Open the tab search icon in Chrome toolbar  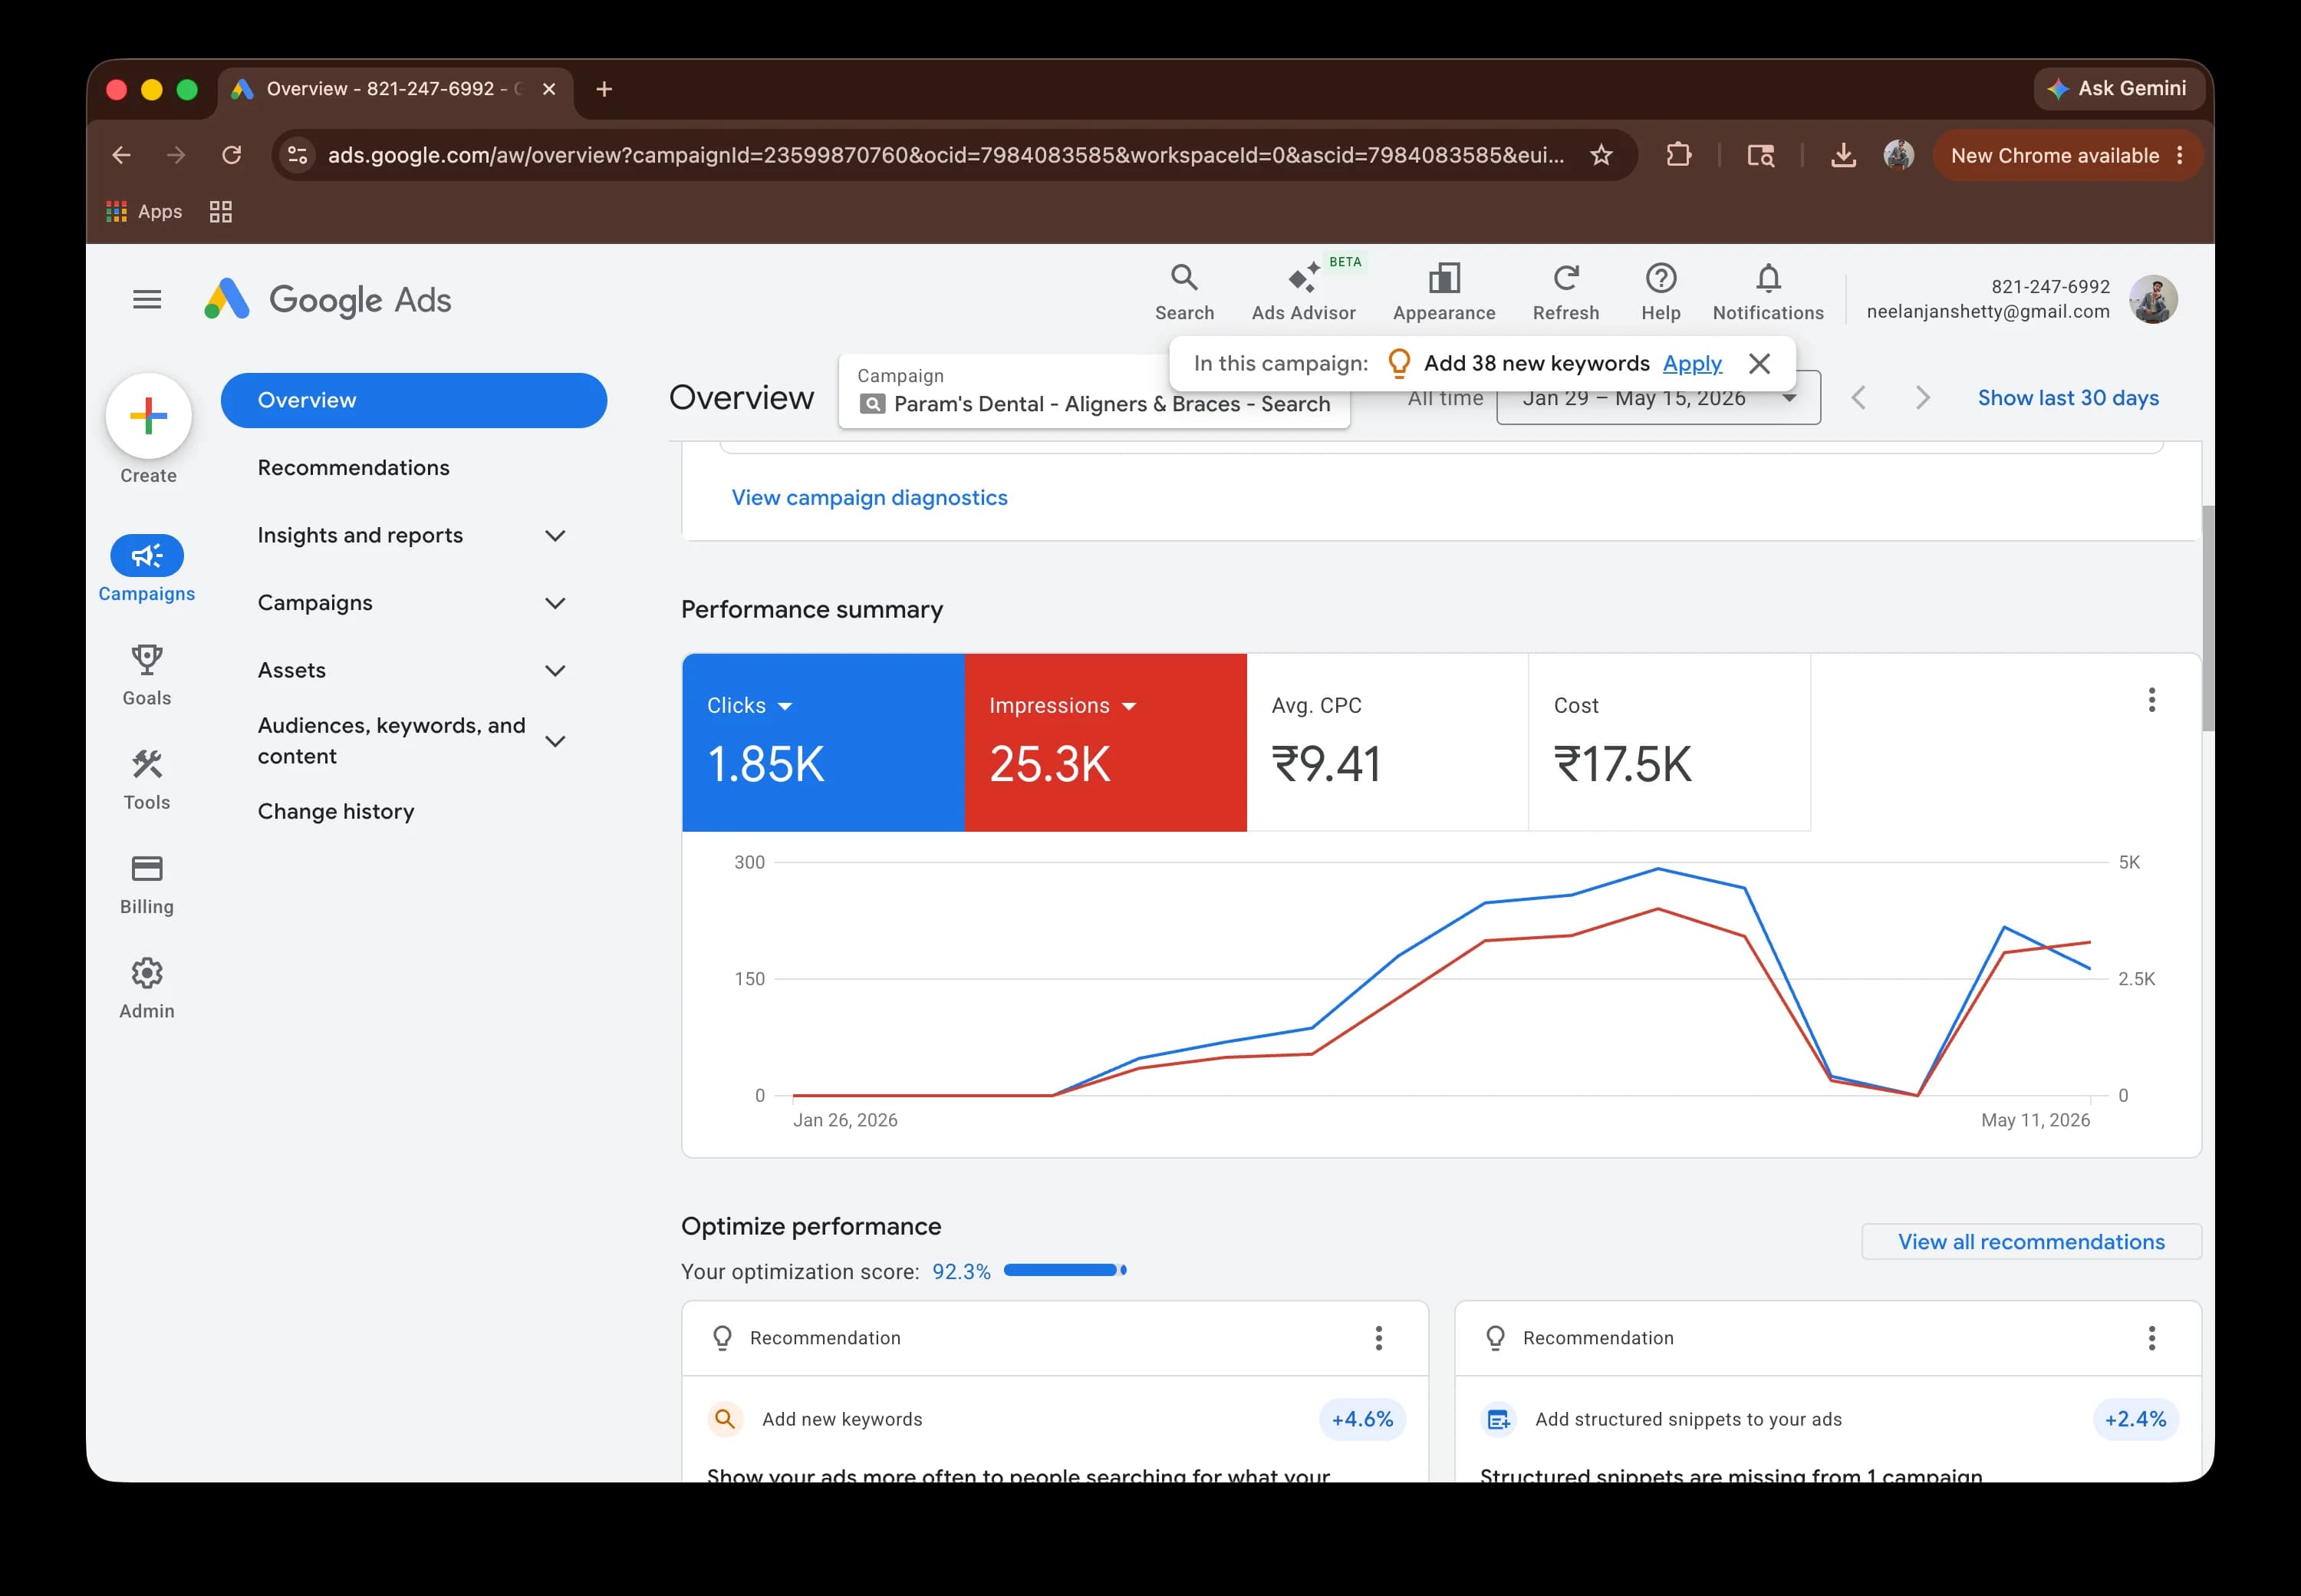(x=1760, y=155)
